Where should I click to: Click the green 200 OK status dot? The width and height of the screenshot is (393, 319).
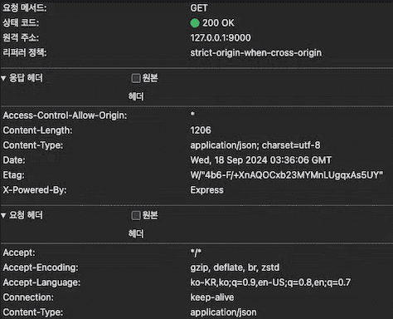(x=195, y=23)
